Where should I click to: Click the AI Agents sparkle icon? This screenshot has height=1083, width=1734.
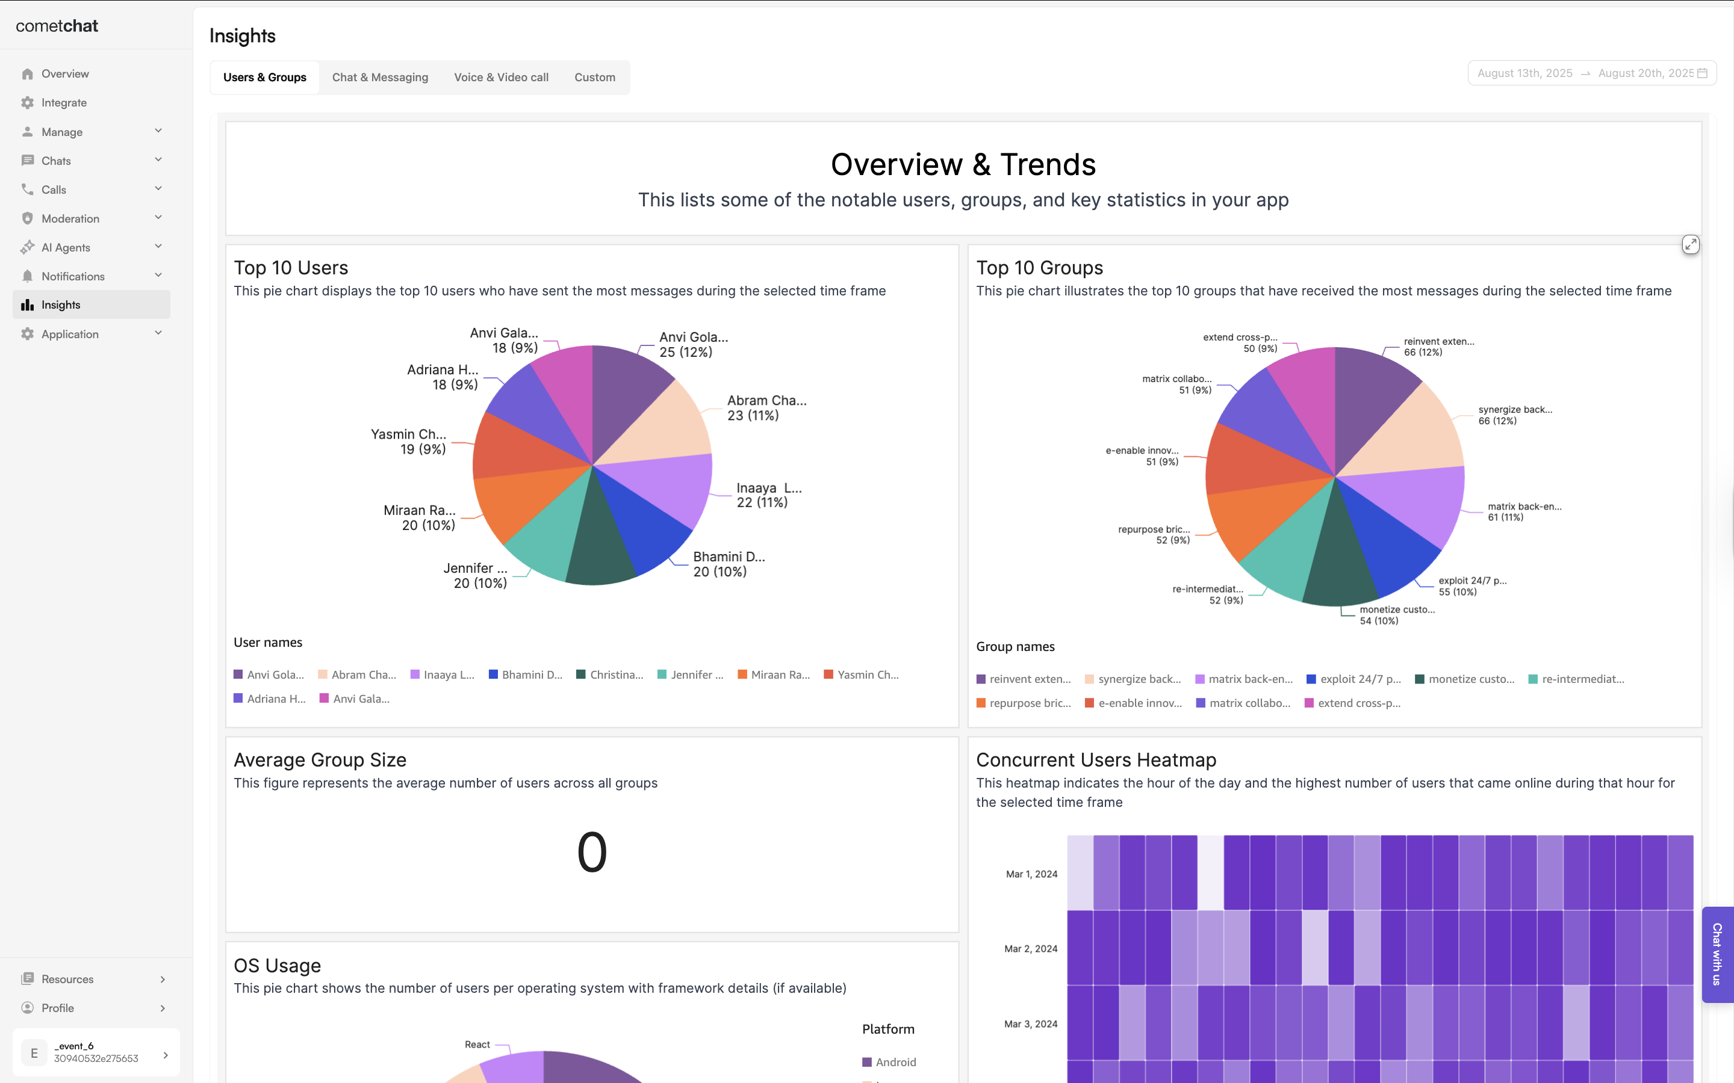(x=27, y=247)
